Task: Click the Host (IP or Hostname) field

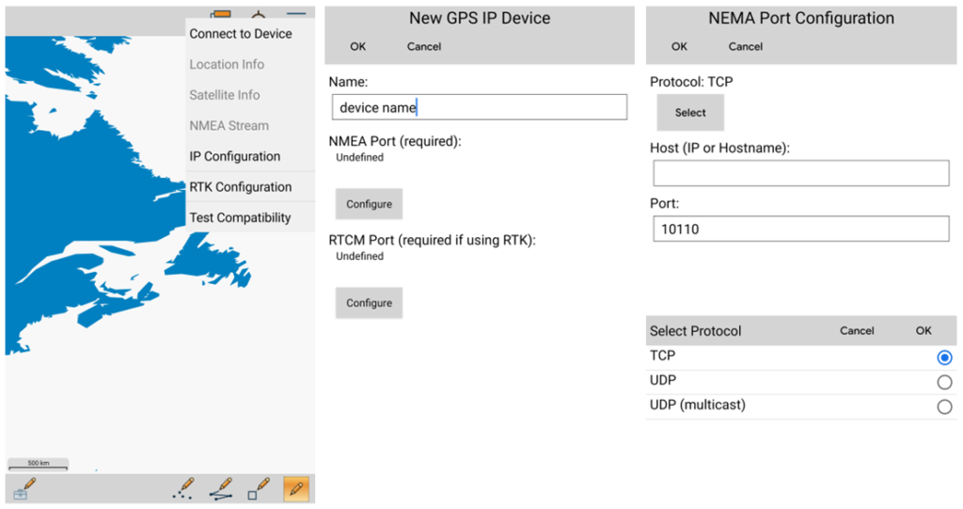Action: point(801,173)
